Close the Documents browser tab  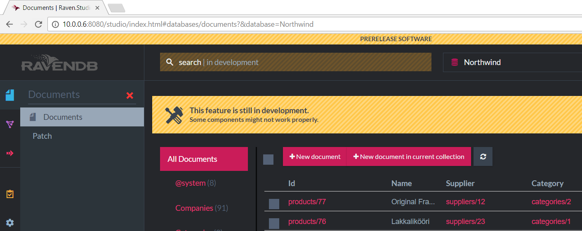tap(97, 8)
